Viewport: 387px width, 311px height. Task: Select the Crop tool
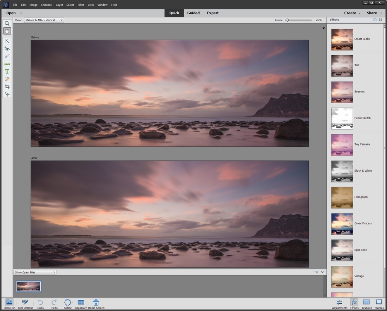click(7, 87)
